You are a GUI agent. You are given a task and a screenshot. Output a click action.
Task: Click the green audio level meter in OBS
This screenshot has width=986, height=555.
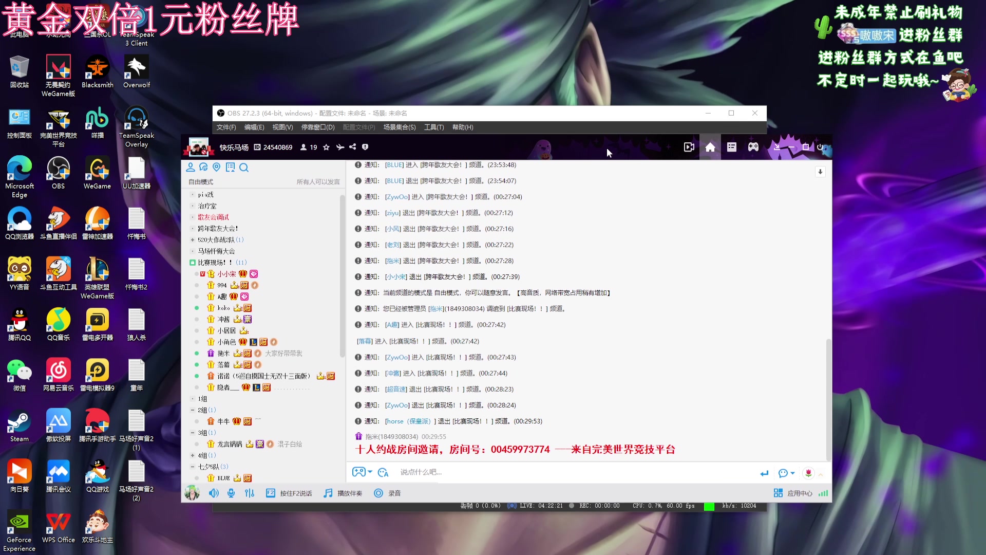tap(710, 506)
